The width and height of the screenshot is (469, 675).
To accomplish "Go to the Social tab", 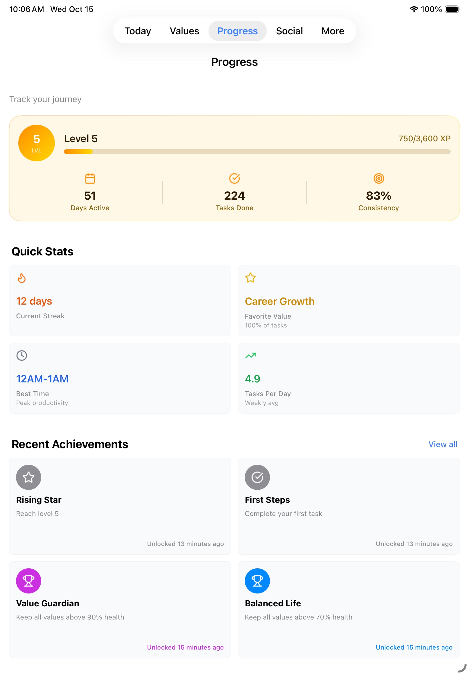I will point(289,31).
